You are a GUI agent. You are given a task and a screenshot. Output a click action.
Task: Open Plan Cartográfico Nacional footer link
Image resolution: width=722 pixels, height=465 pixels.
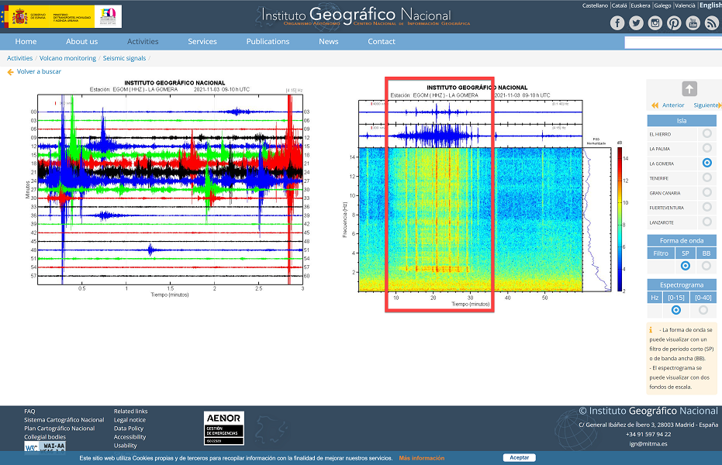[60, 429]
